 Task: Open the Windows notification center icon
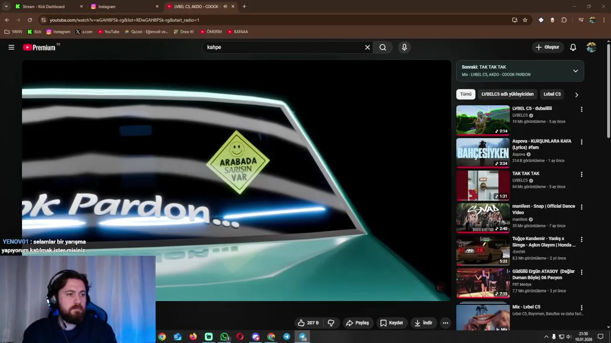pyautogui.click(x=600, y=337)
